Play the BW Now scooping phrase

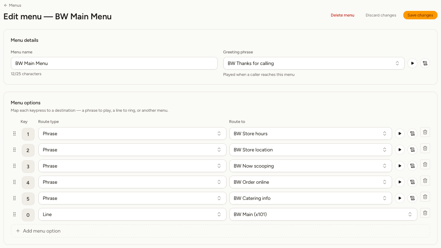(x=400, y=166)
